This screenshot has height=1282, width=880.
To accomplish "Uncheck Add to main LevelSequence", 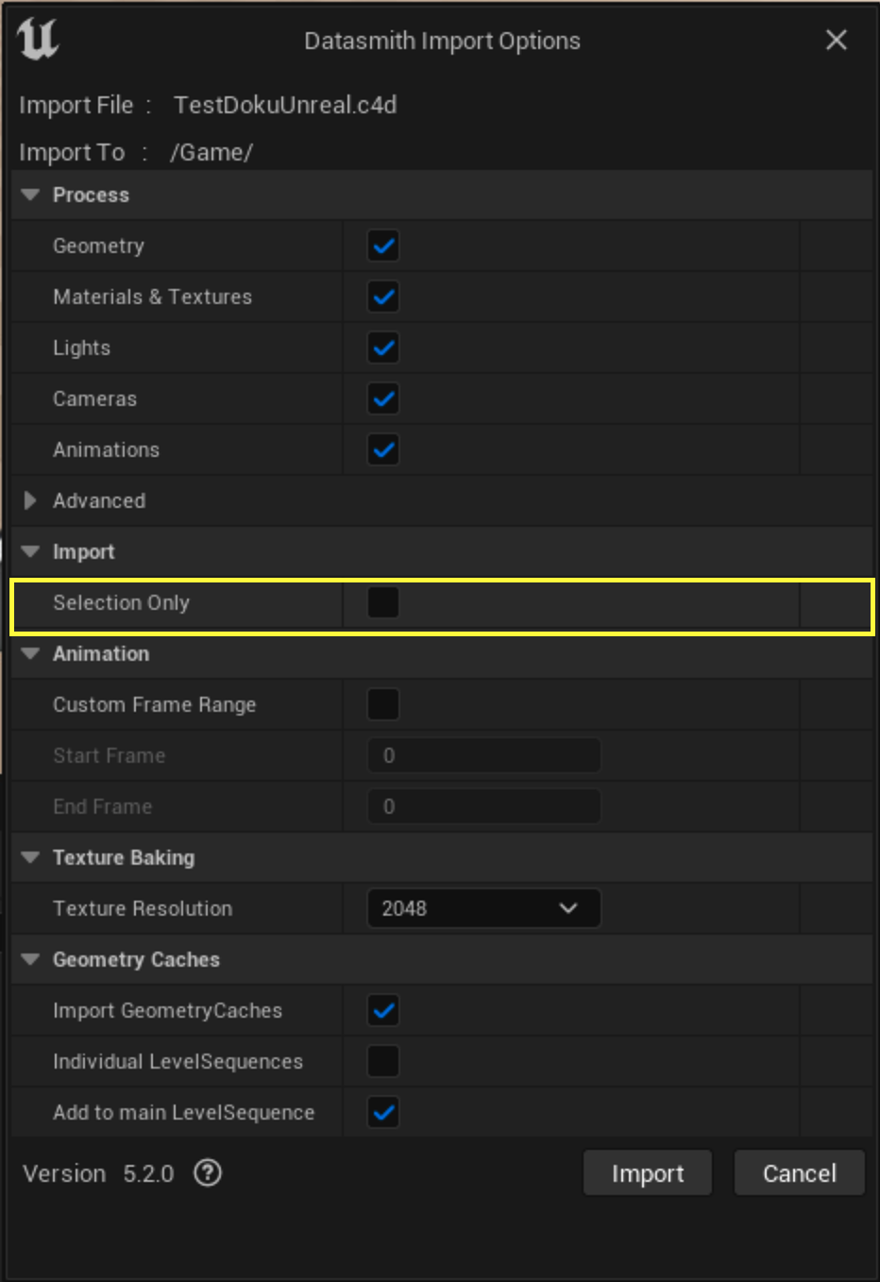I will pyautogui.click(x=382, y=1112).
